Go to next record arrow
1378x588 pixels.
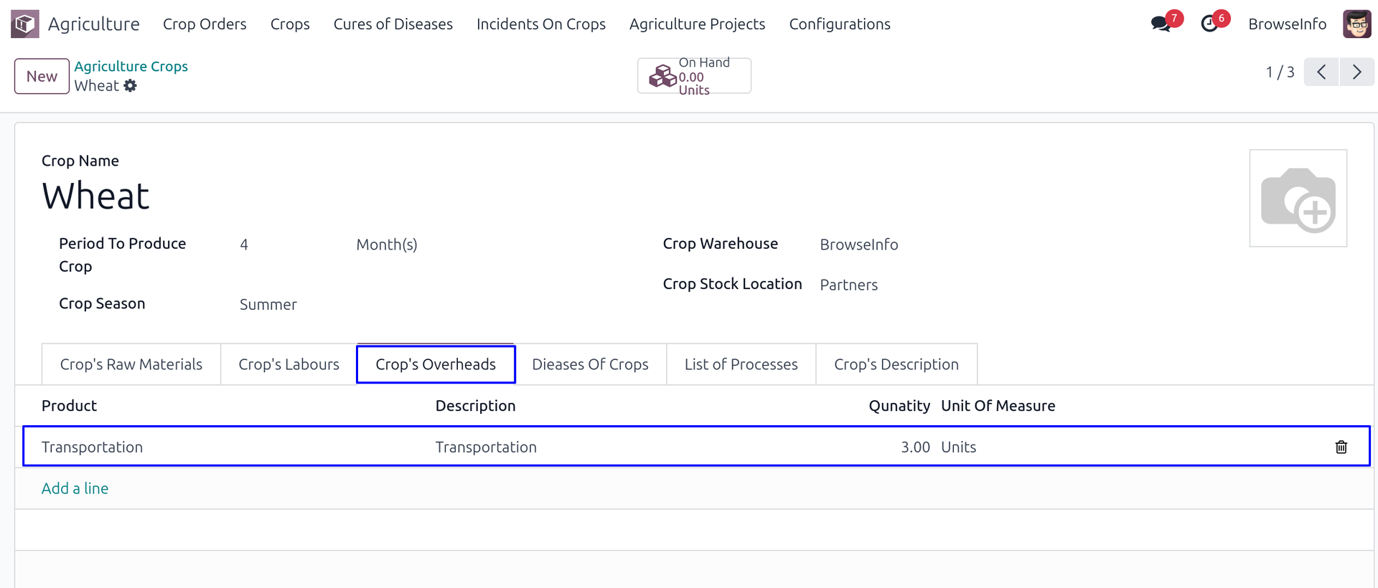click(x=1356, y=72)
